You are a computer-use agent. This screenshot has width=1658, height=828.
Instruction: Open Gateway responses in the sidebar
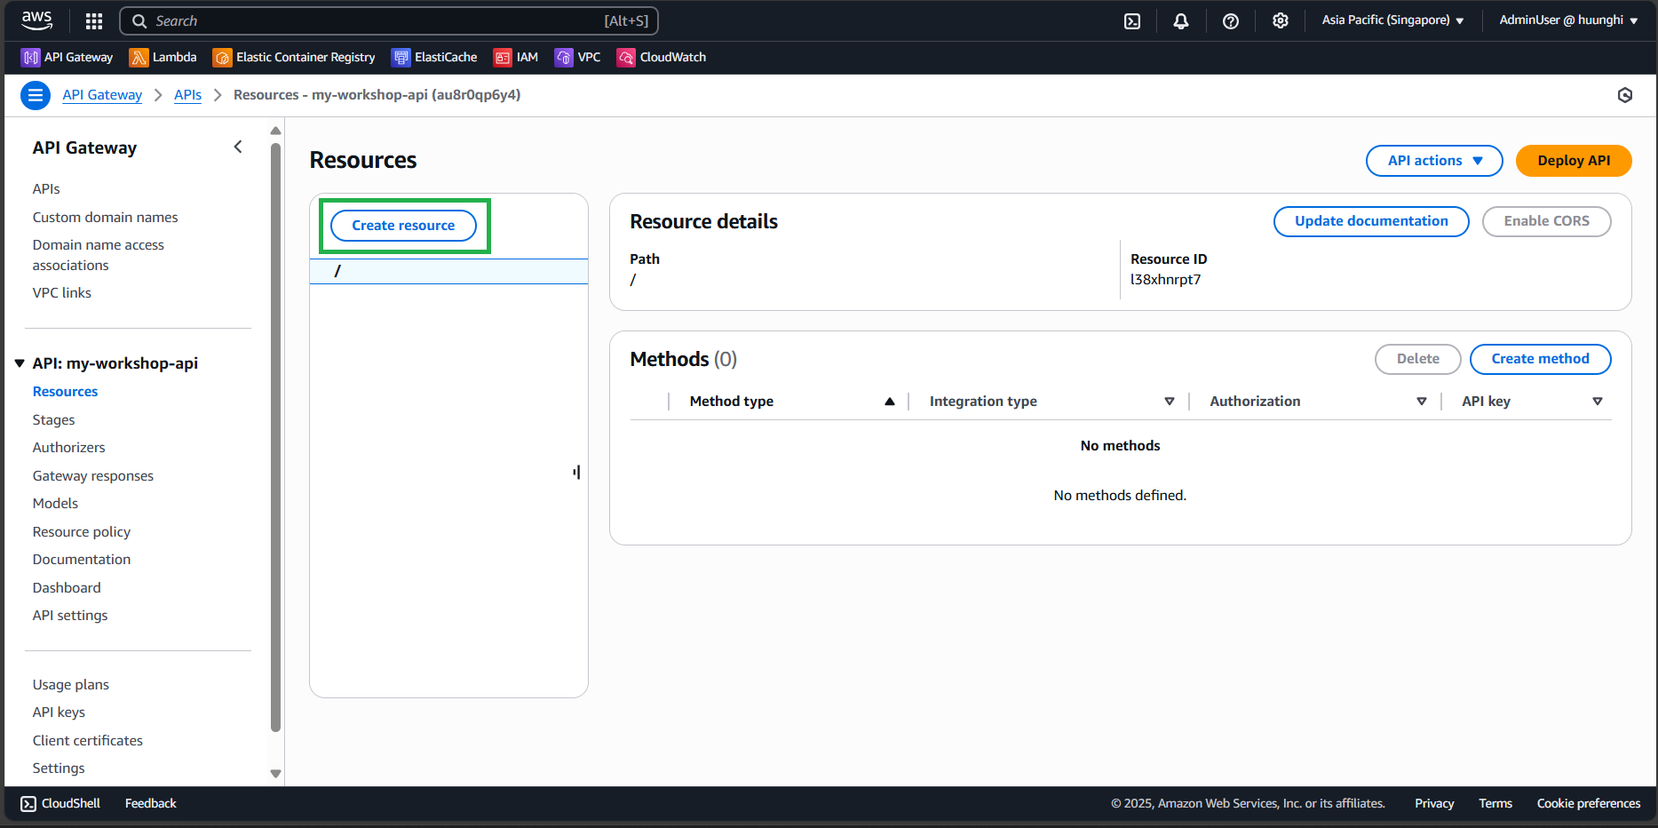93,476
